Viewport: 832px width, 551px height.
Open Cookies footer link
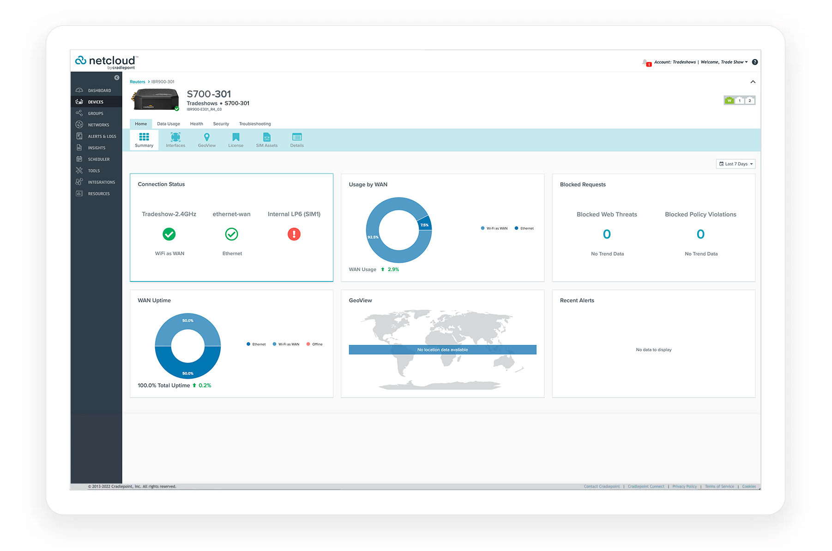pyautogui.click(x=749, y=486)
